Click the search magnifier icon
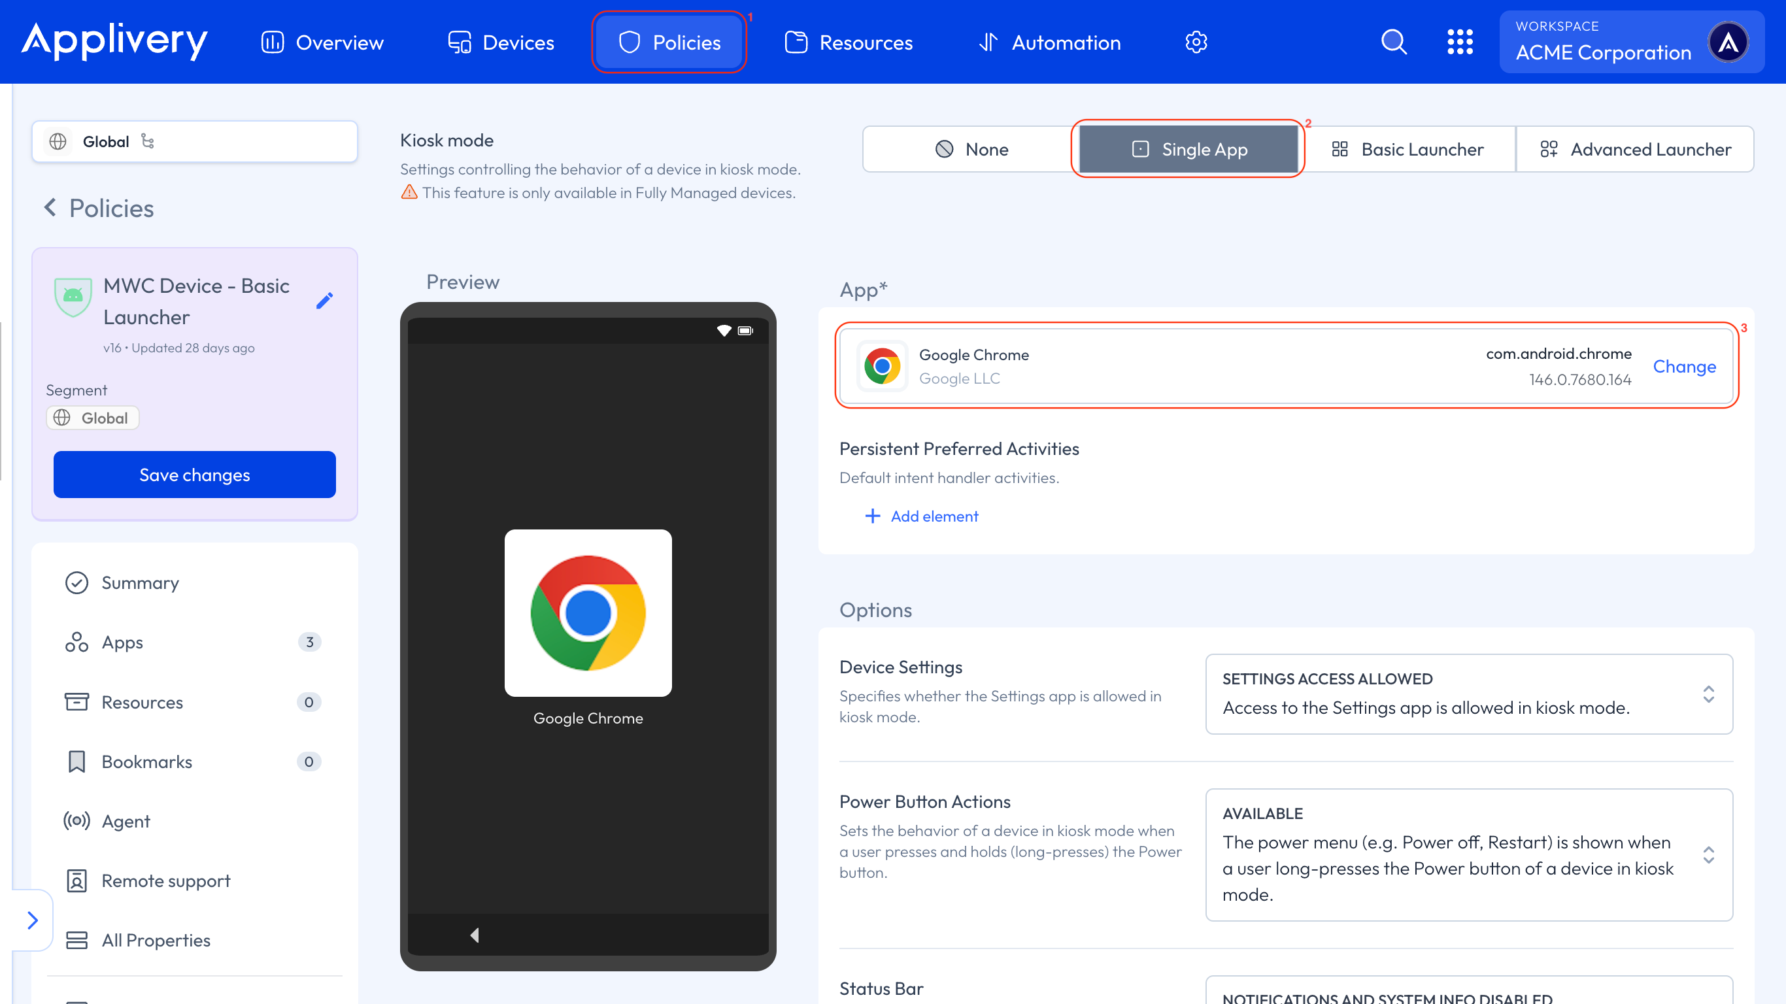 [x=1394, y=42]
